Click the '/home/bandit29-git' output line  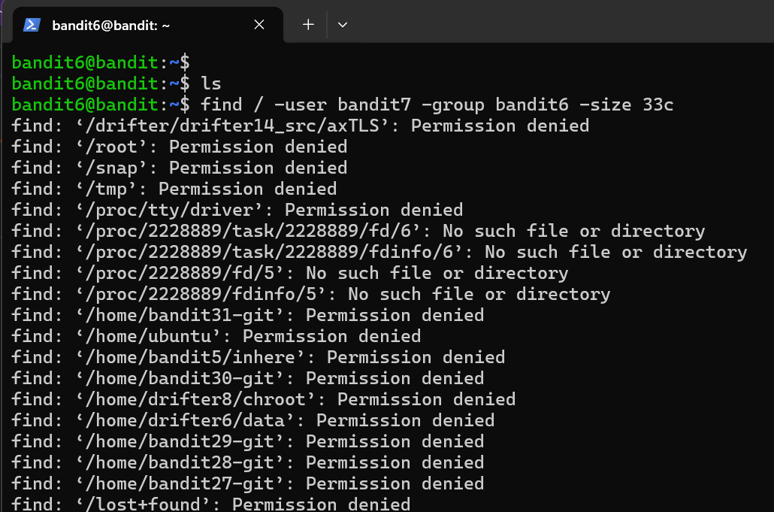pos(248,441)
